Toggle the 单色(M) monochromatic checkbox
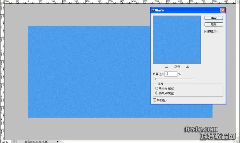The image size is (240, 143). click(x=154, y=100)
